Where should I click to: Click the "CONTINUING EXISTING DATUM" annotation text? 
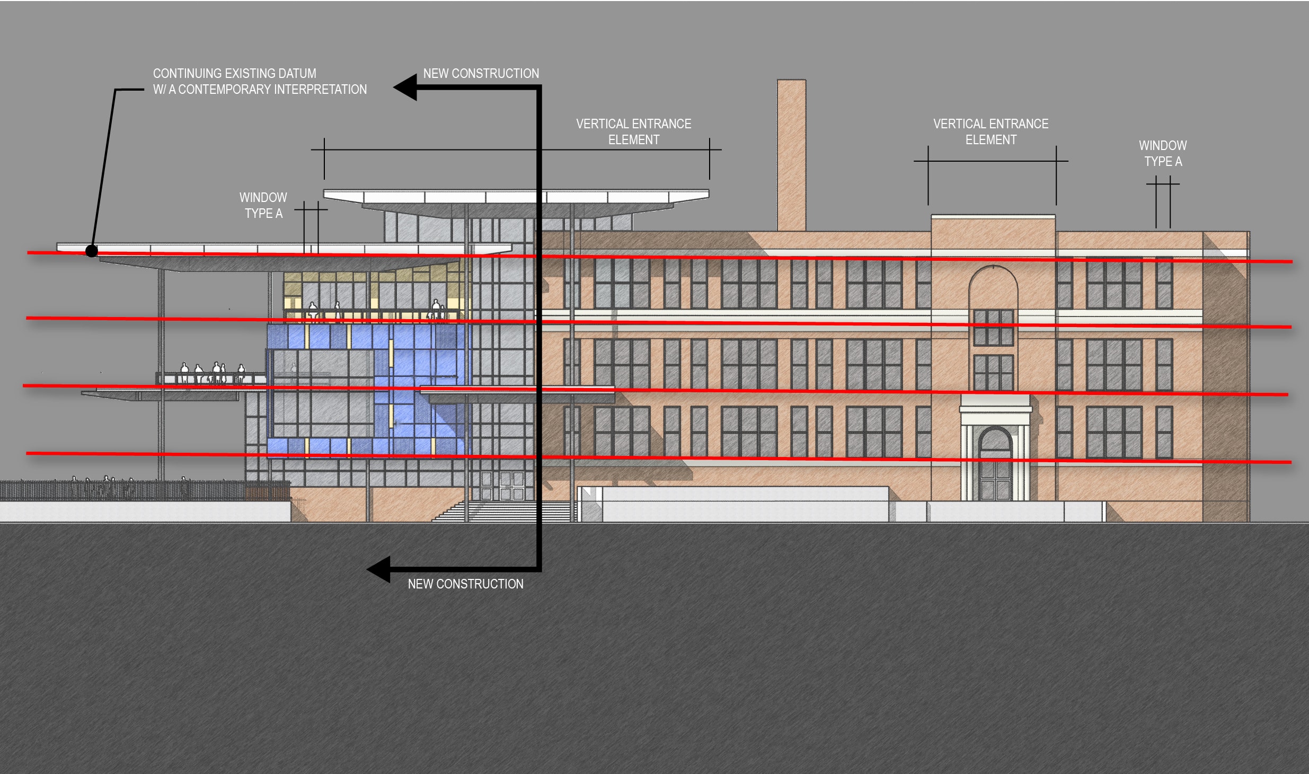[234, 73]
